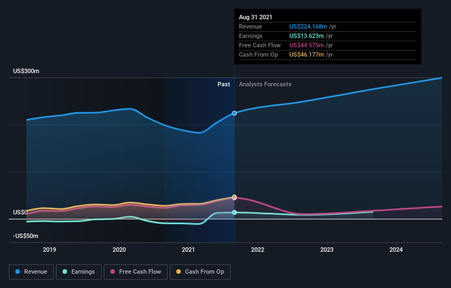Click the Free Cash Flow label in tooltip
Image resolution: width=451 pixels, height=288 pixels.
pos(260,45)
